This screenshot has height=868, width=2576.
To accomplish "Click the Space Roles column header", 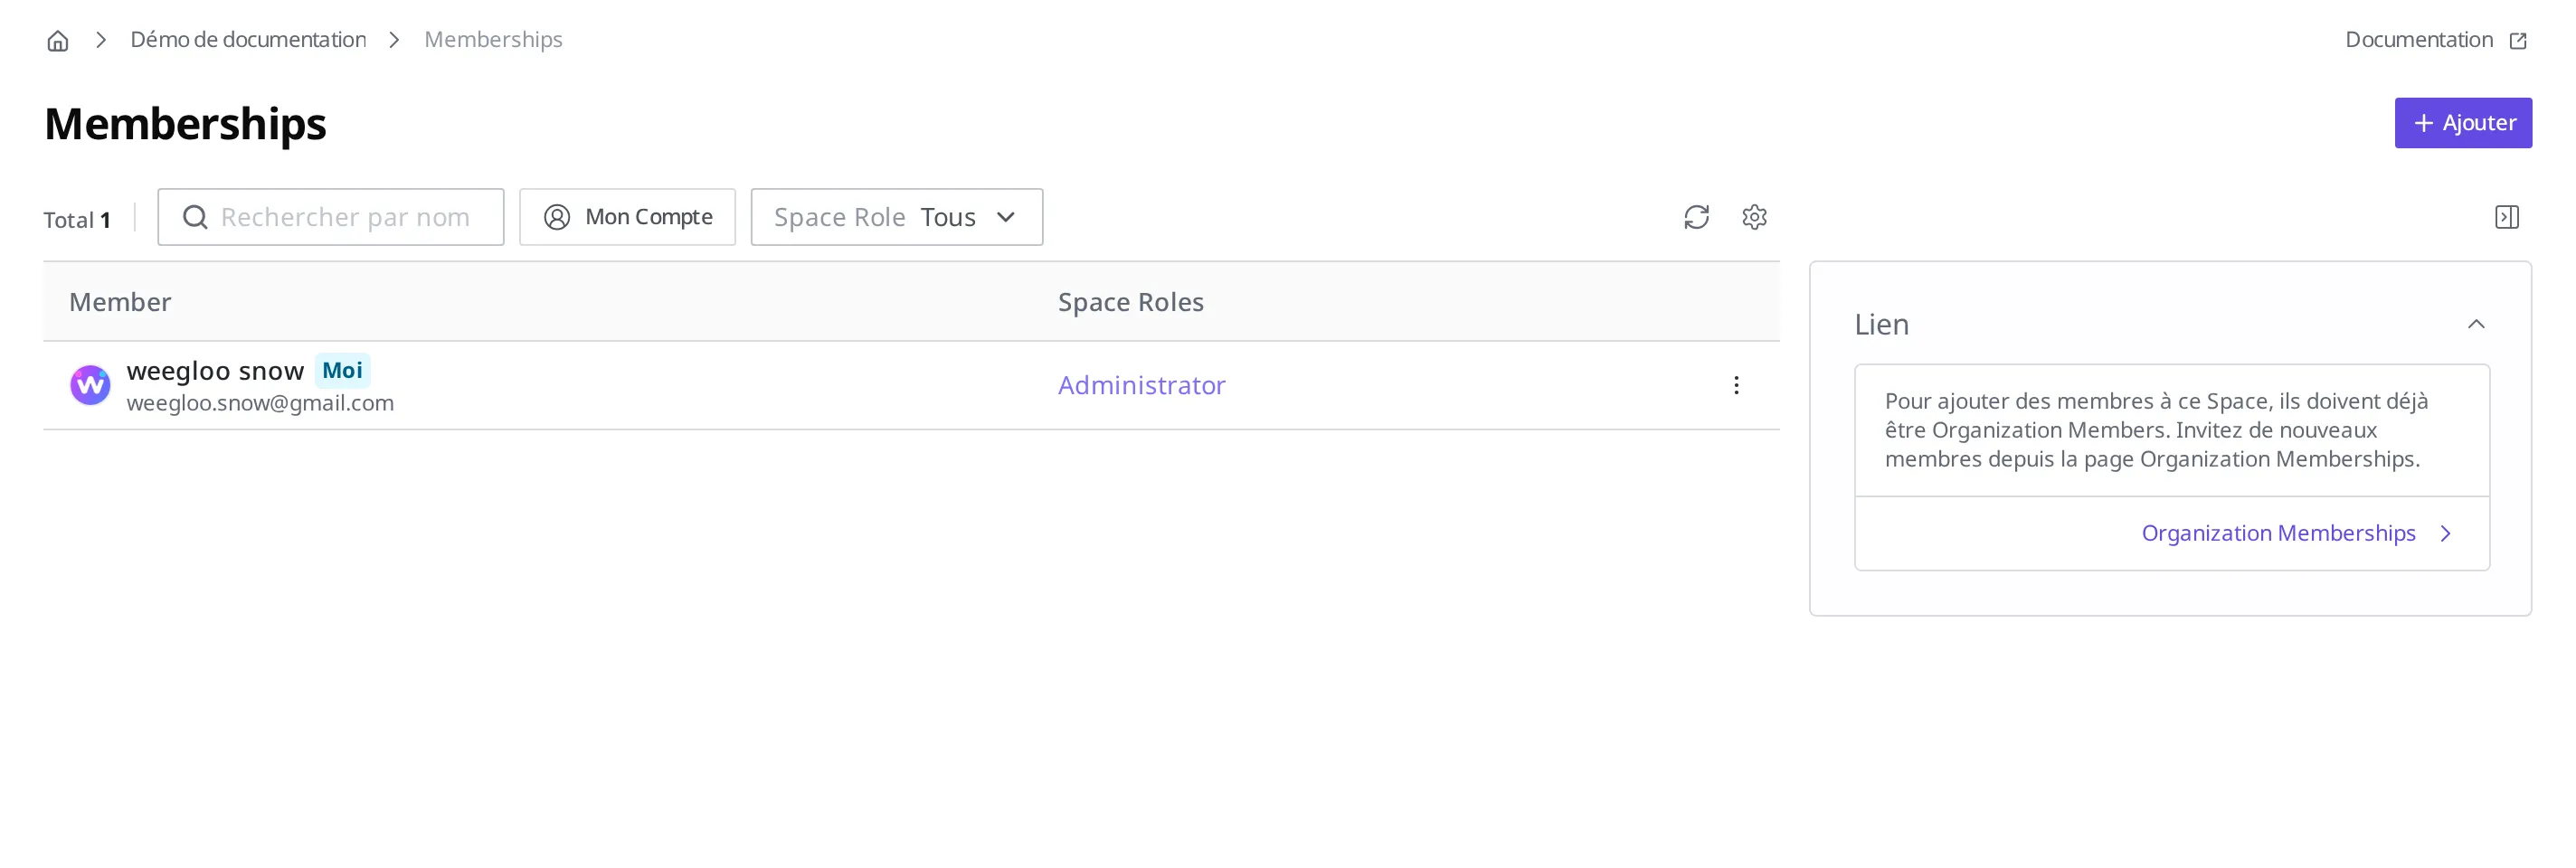I will (x=1130, y=302).
